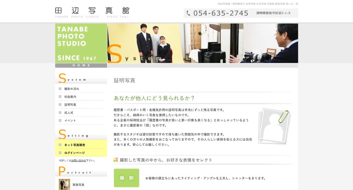353x190 pixels.
Task: Click the phone number 054-635-2745
Action: (221, 13)
